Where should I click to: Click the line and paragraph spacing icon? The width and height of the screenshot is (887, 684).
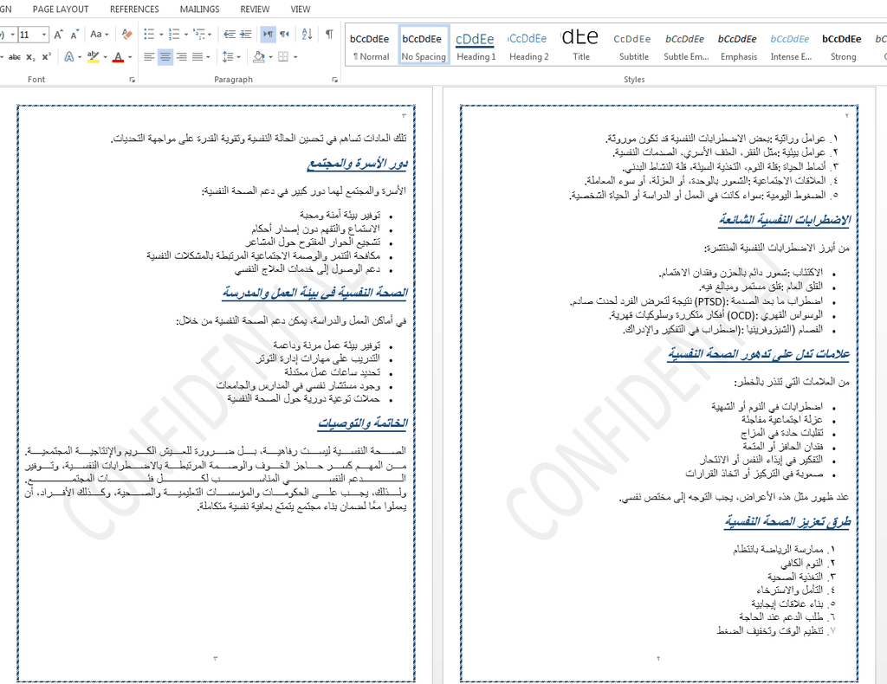pyautogui.click(x=228, y=56)
